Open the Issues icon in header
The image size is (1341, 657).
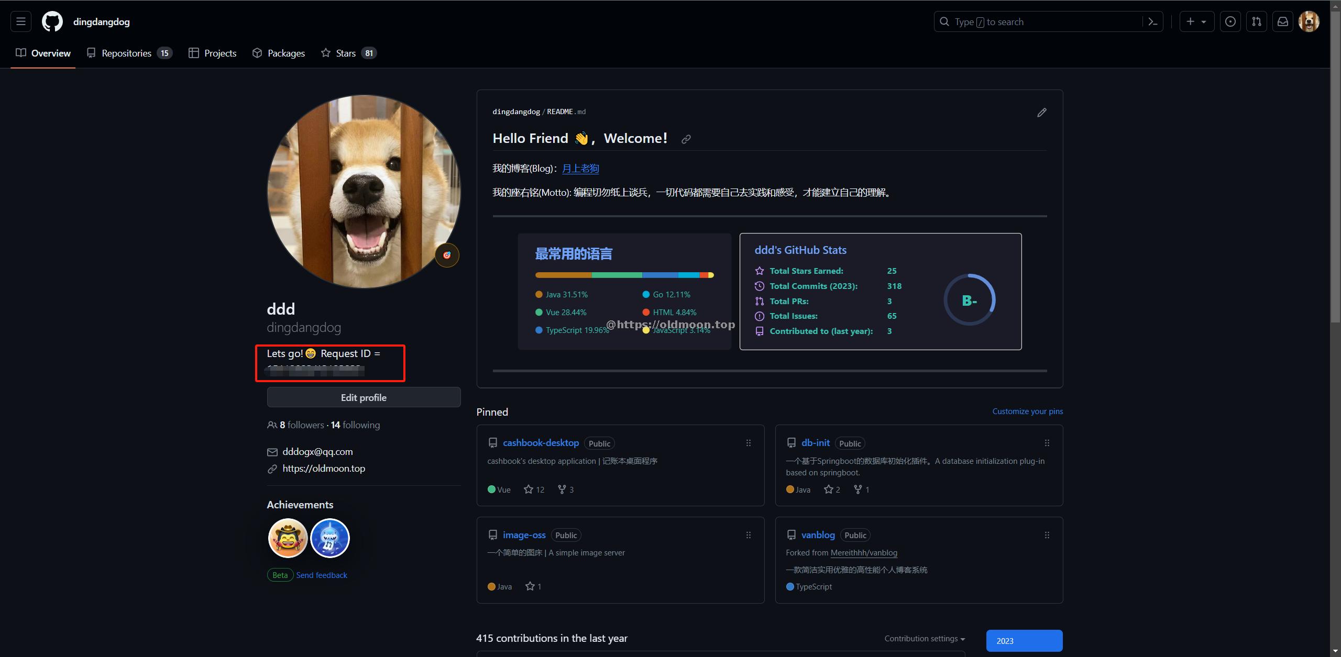tap(1230, 21)
